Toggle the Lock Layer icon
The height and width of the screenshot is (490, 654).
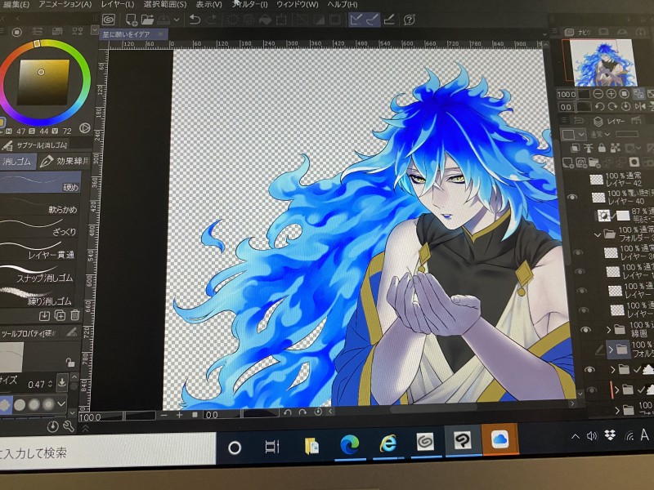[x=602, y=148]
